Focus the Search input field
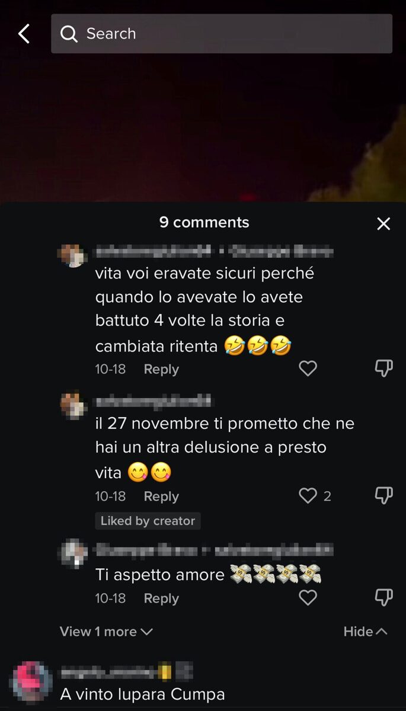 click(222, 34)
